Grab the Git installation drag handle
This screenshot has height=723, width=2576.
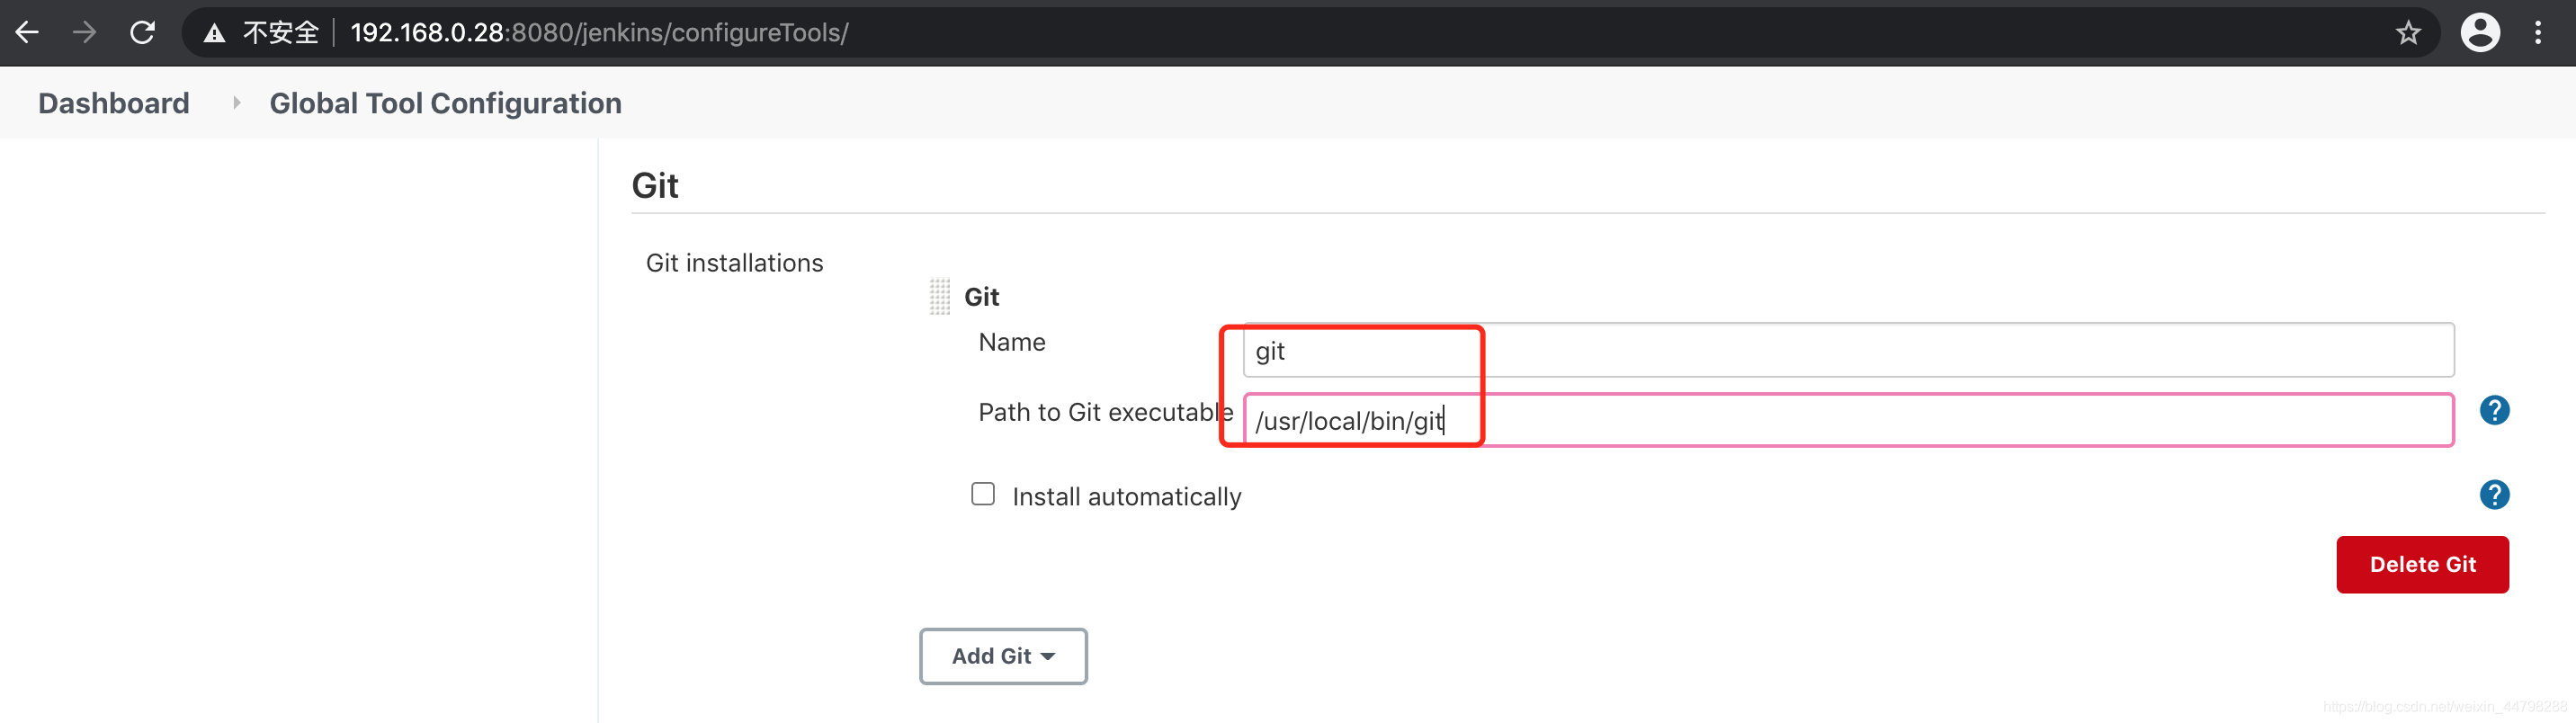click(x=939, y=297)
